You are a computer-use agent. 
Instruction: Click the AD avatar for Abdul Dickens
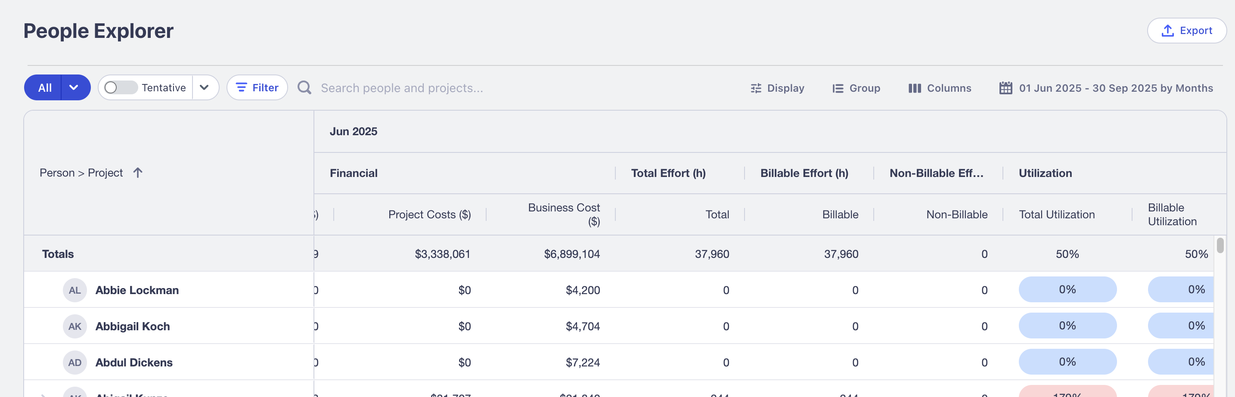coord(75,363)
